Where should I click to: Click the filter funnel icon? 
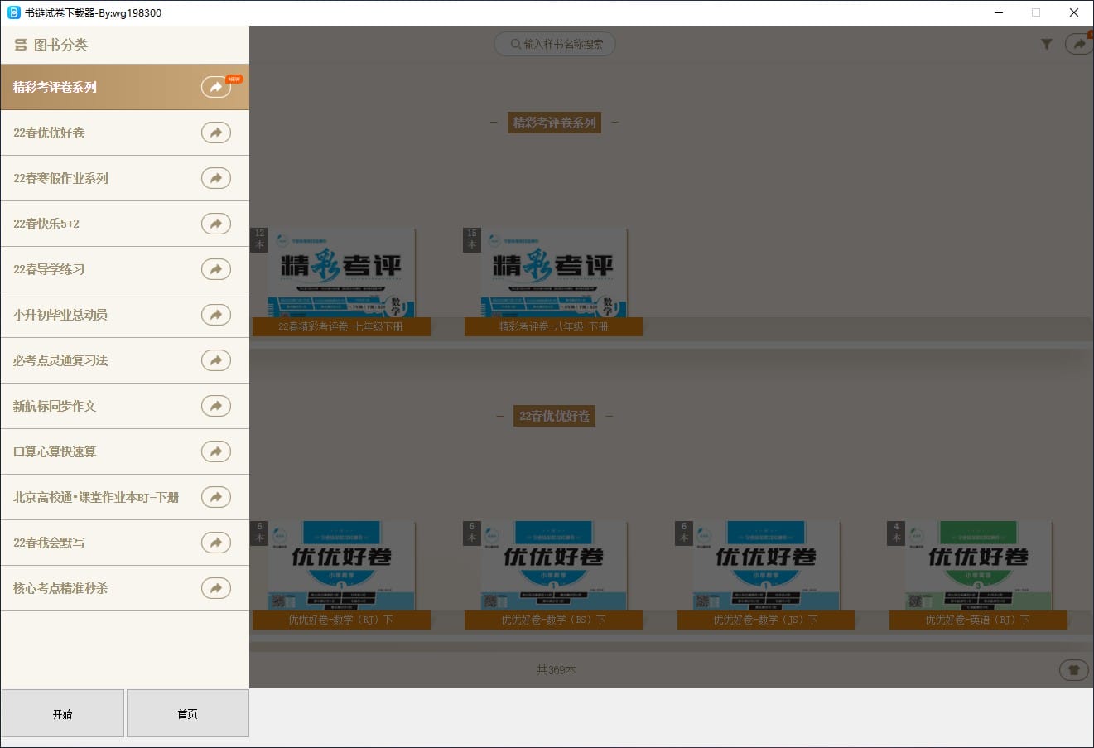1047,44
